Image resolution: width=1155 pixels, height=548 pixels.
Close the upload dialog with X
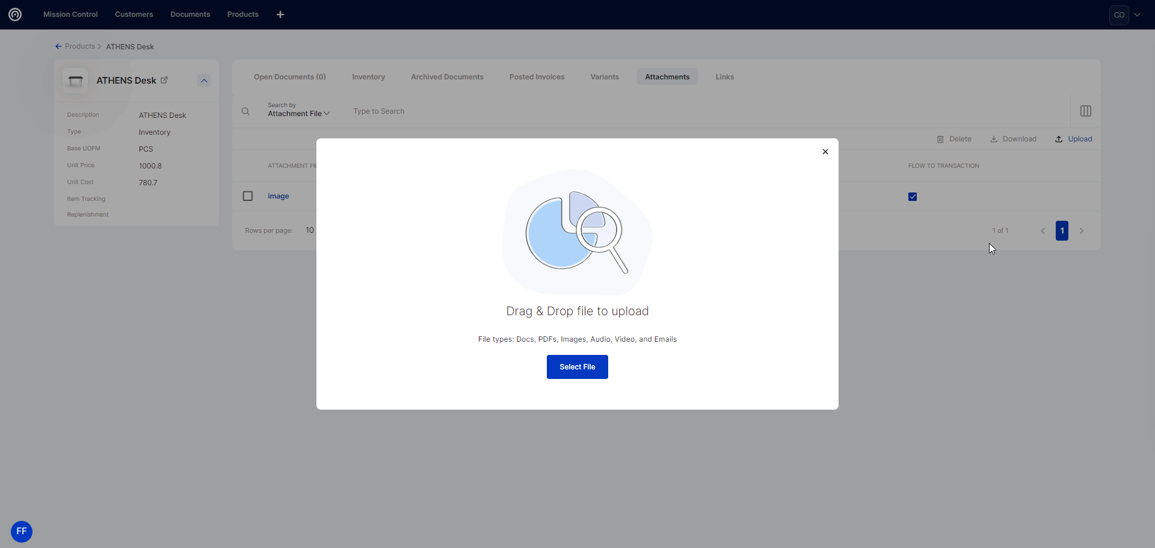point(825,152)
